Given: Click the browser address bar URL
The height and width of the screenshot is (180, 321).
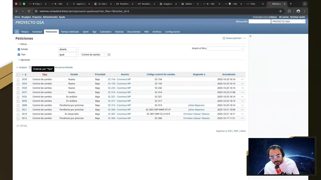Looking at the screenshot, I should (x=84, y=11).
